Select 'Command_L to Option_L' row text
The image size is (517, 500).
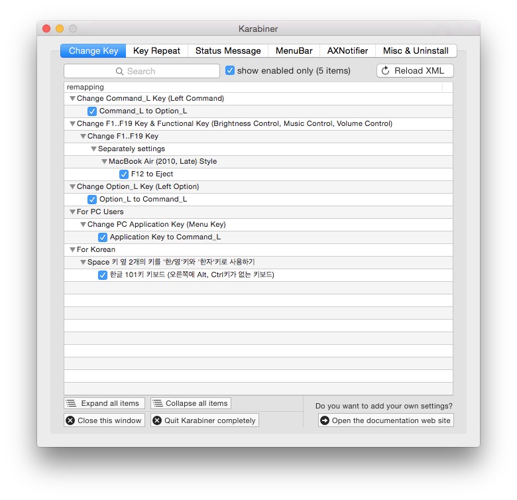[x=143, y=111]
